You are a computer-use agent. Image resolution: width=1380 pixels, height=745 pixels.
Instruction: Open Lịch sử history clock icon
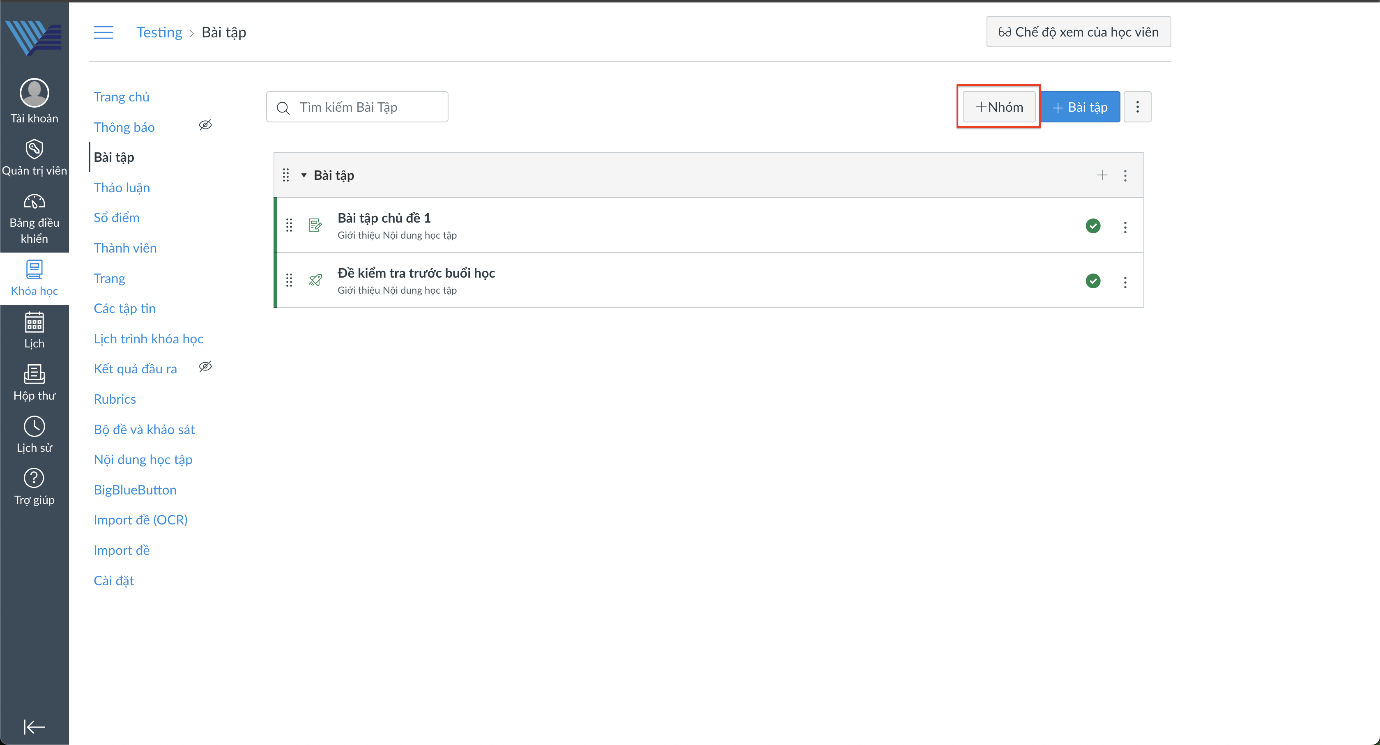tap(34, 426)
